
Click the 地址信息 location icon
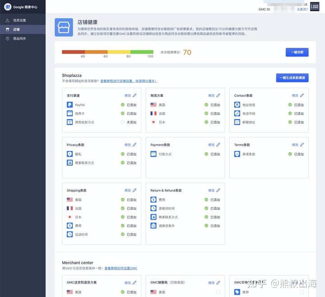[x=237, y=105]
